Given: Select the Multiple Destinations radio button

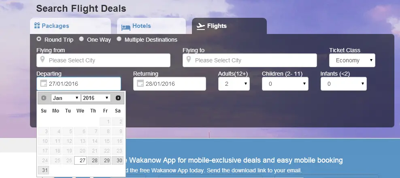Looking at the screenshot, I should [x=119, y=39].
